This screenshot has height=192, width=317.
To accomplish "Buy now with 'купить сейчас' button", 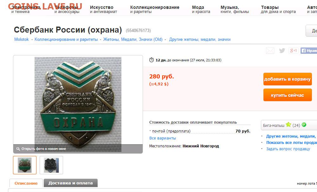I will tap(288, 95).
